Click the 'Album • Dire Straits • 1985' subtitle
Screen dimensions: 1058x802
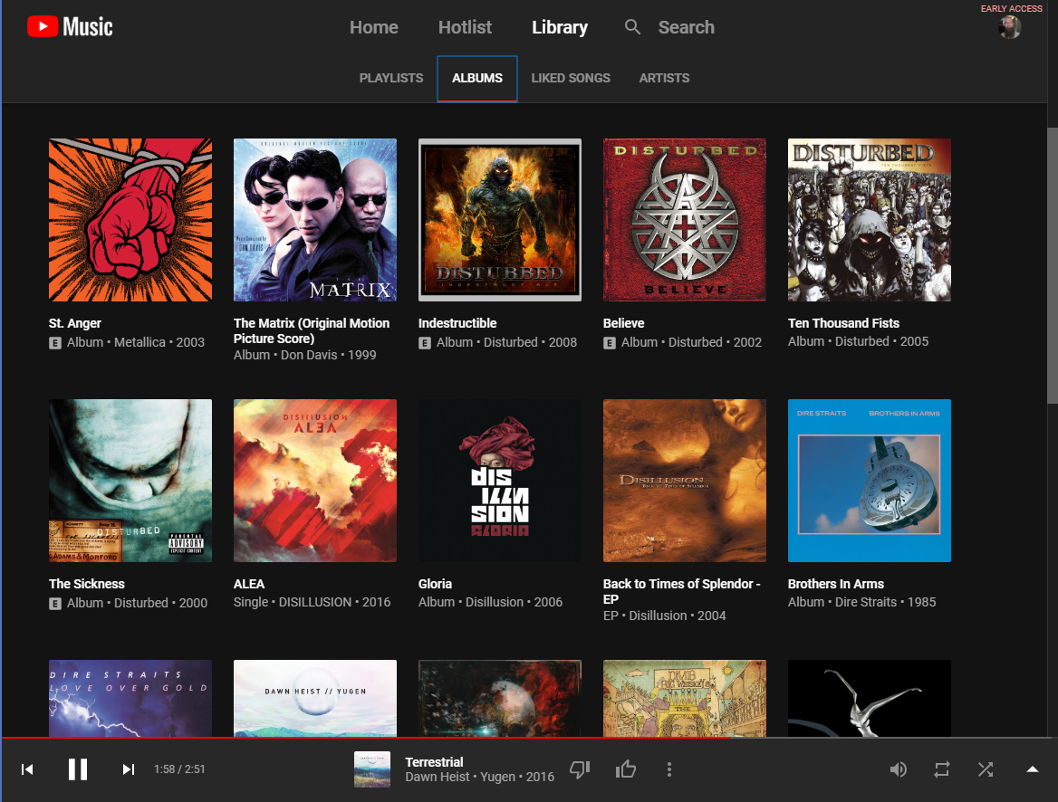tap(861, 602)
